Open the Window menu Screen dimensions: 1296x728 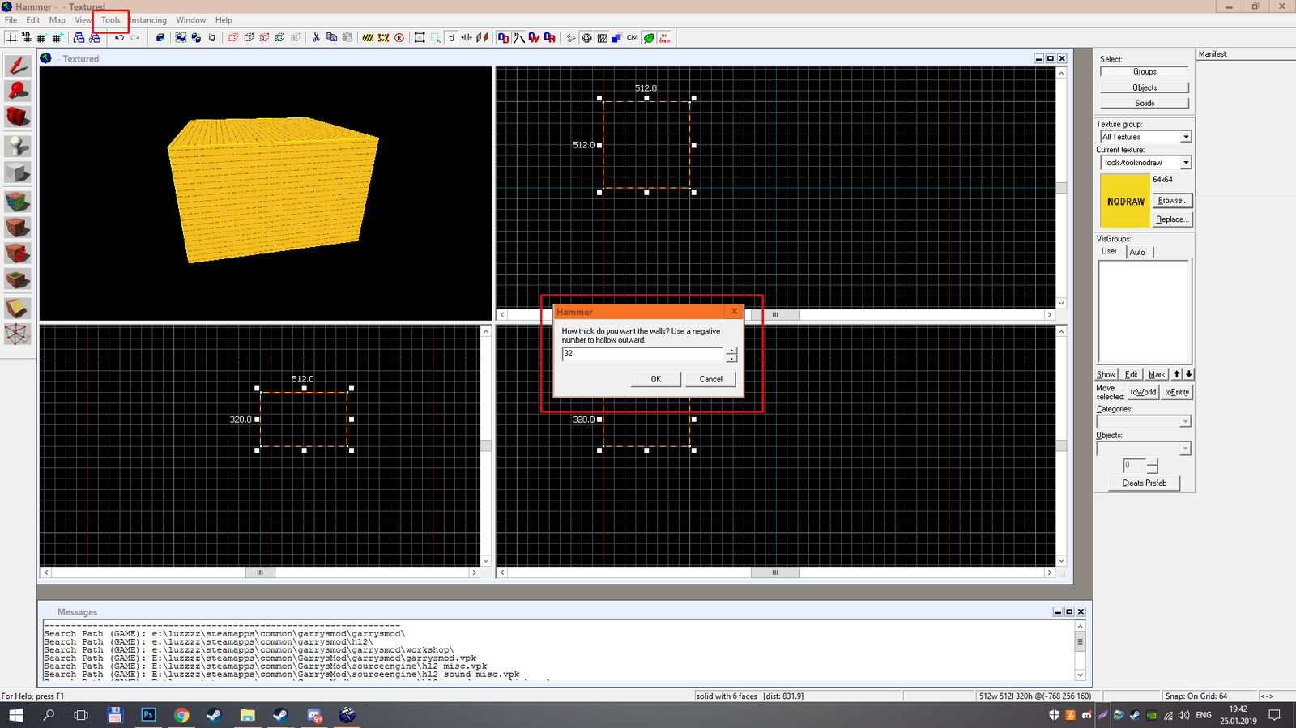tap(191, 20)
